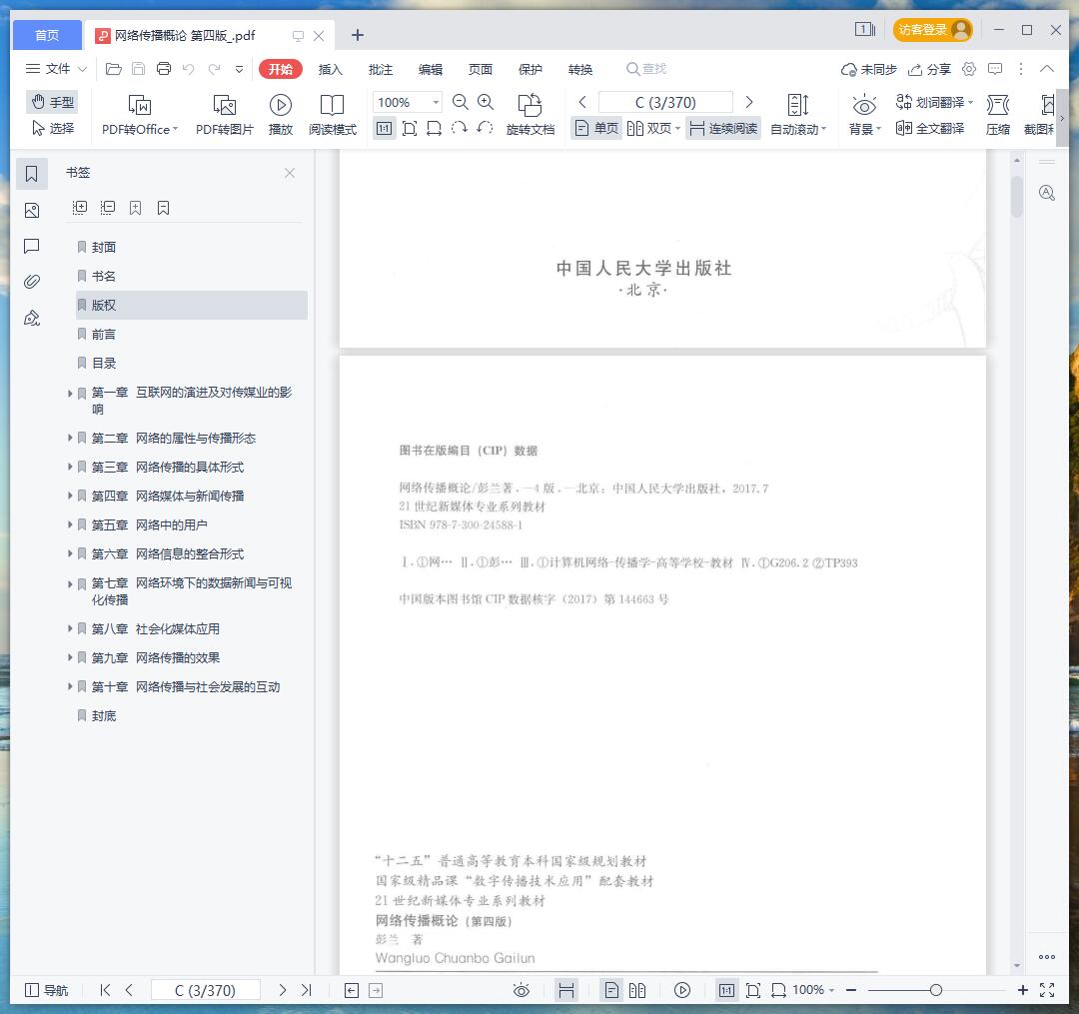Viewport: 1079px width, 1014px height.
Task: Open the 文件 menu dropdown
Action: [56, 69]
